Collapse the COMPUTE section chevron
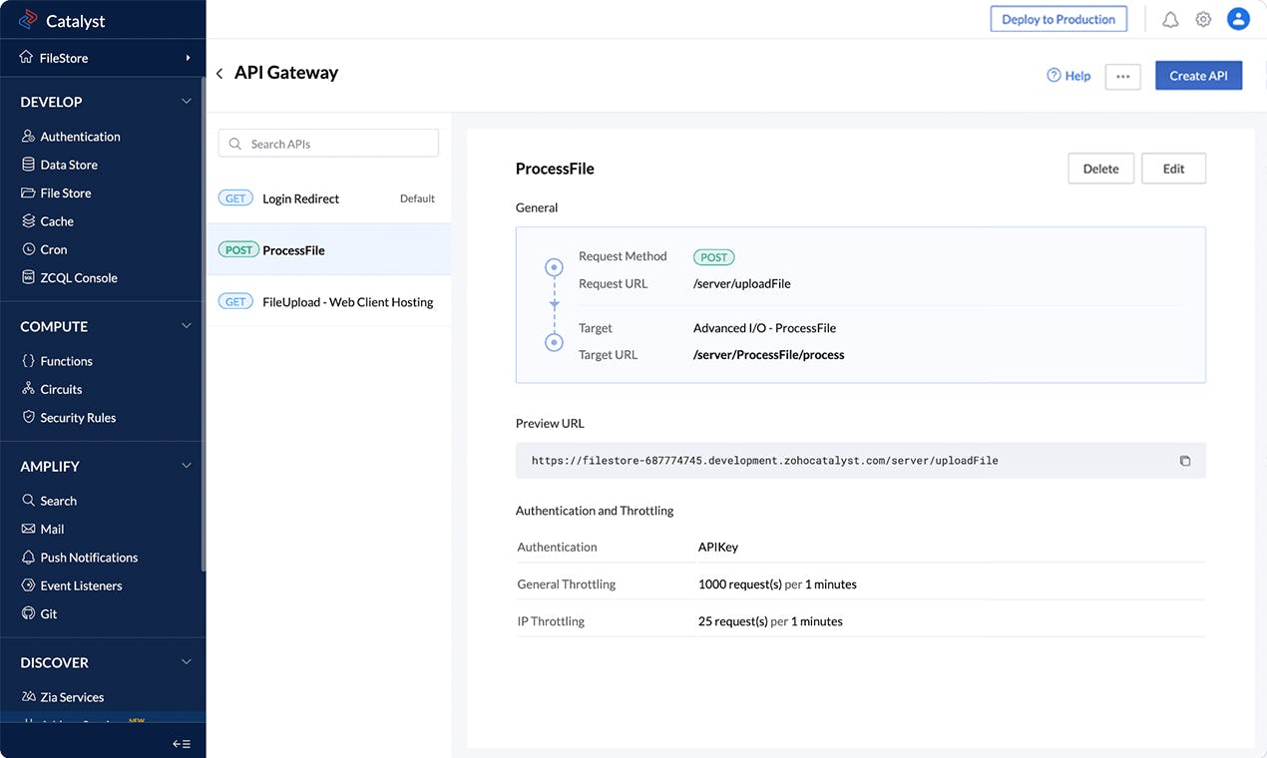Screen dimensions: 1267x758 [187, 326]
